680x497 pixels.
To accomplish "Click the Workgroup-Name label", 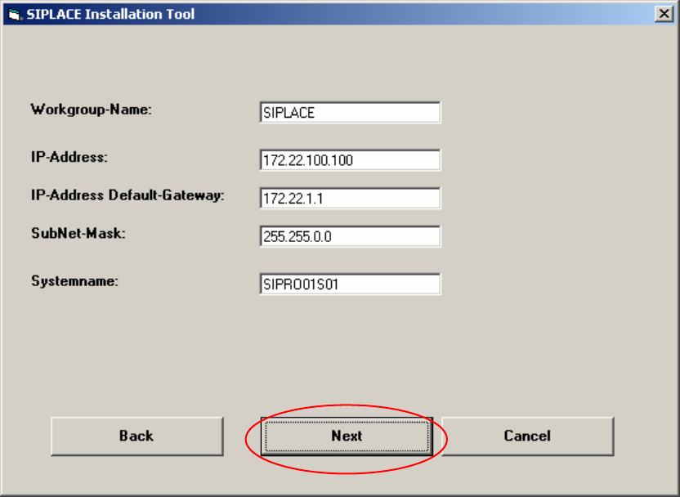I will click(x=91, y=110).
